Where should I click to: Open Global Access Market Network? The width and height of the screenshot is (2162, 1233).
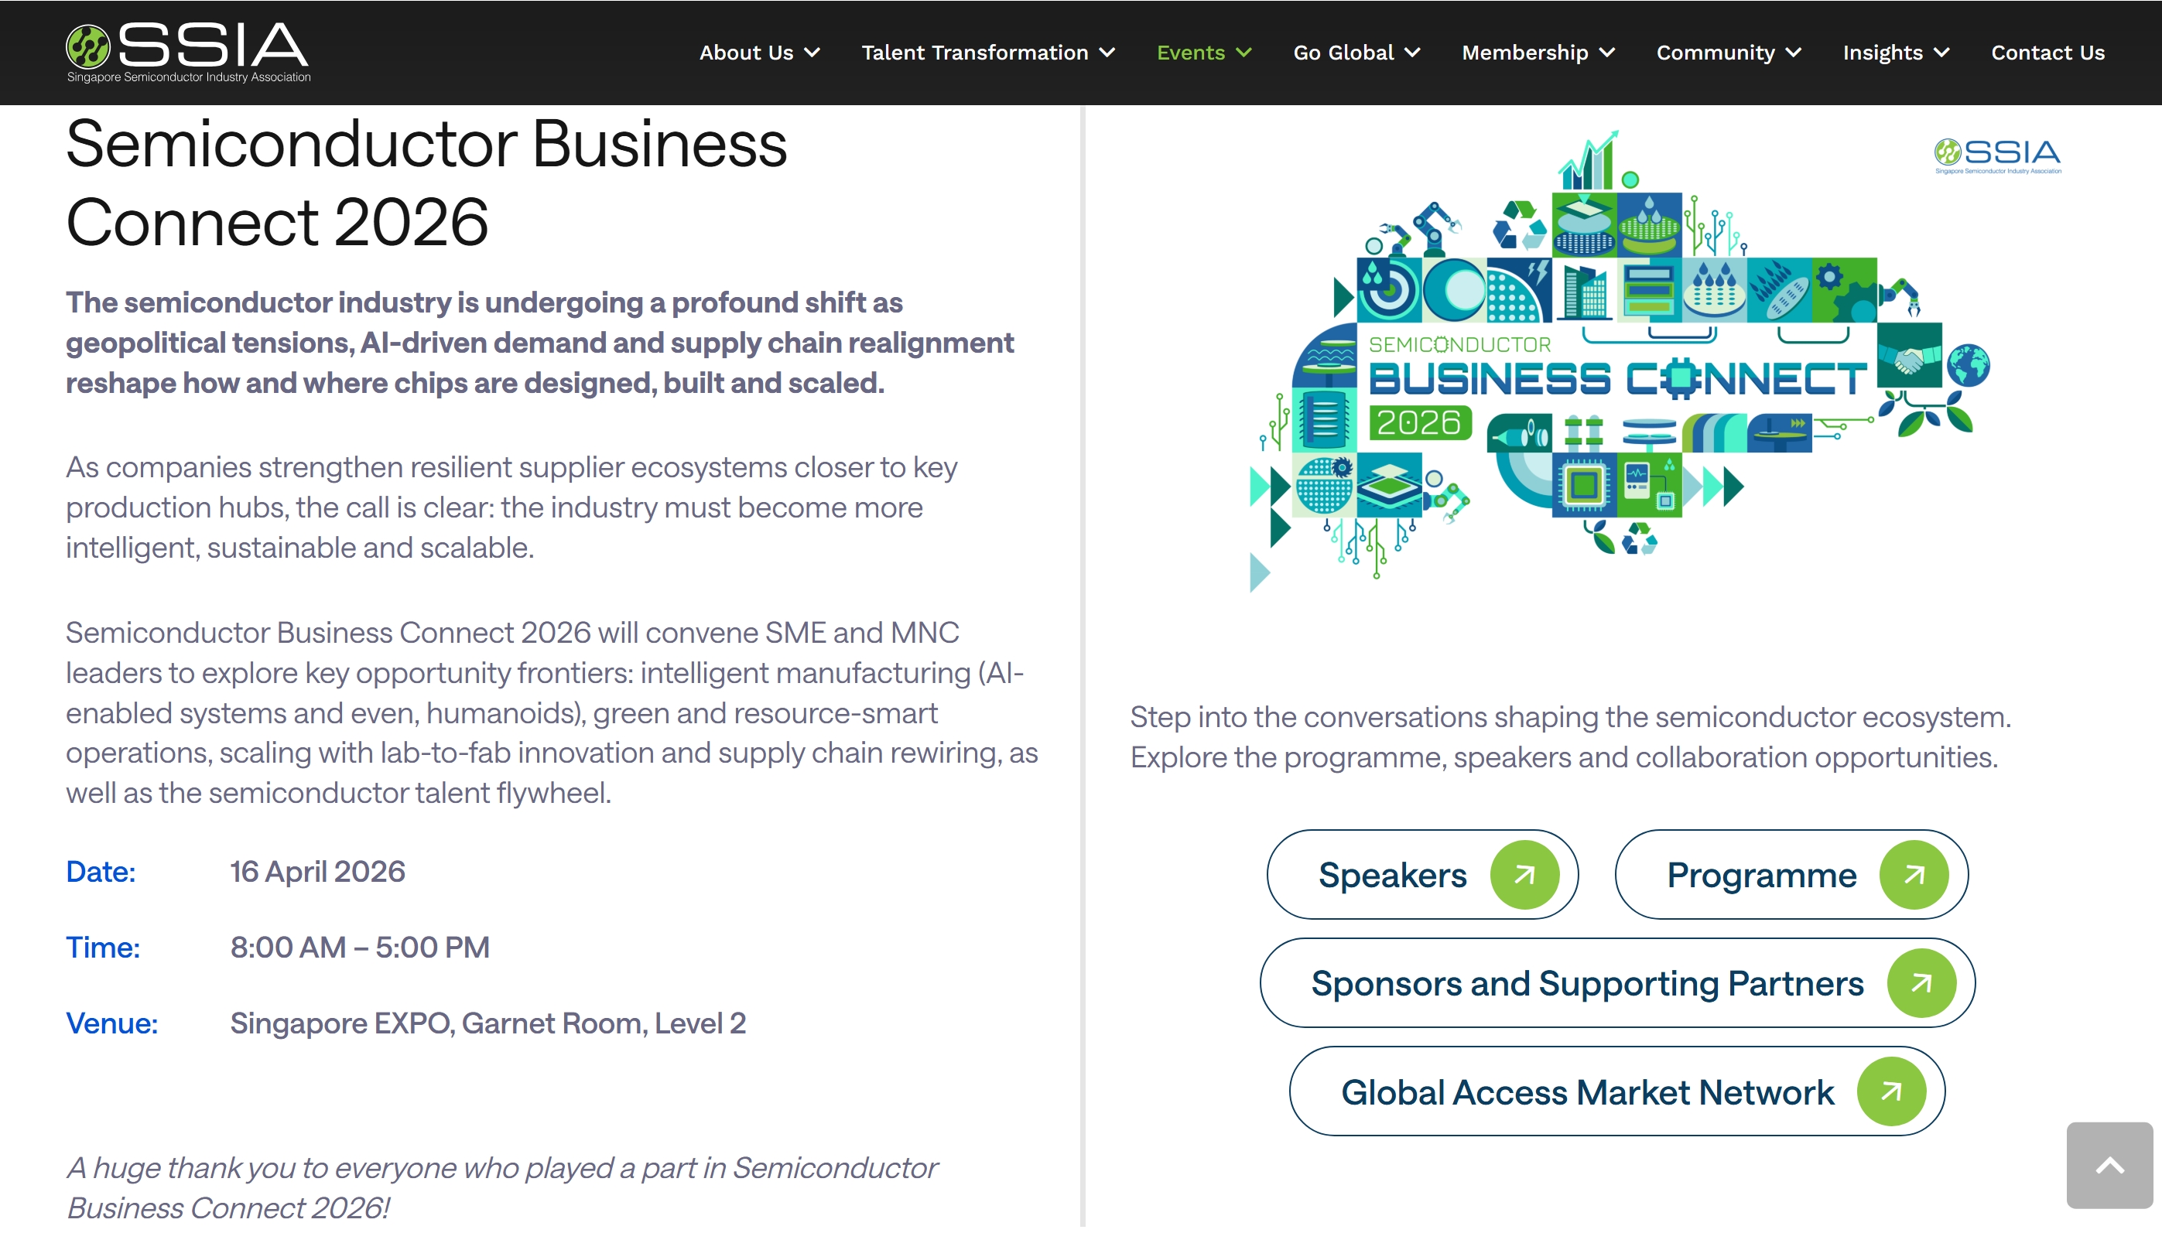click(x=1617, y=1091)
